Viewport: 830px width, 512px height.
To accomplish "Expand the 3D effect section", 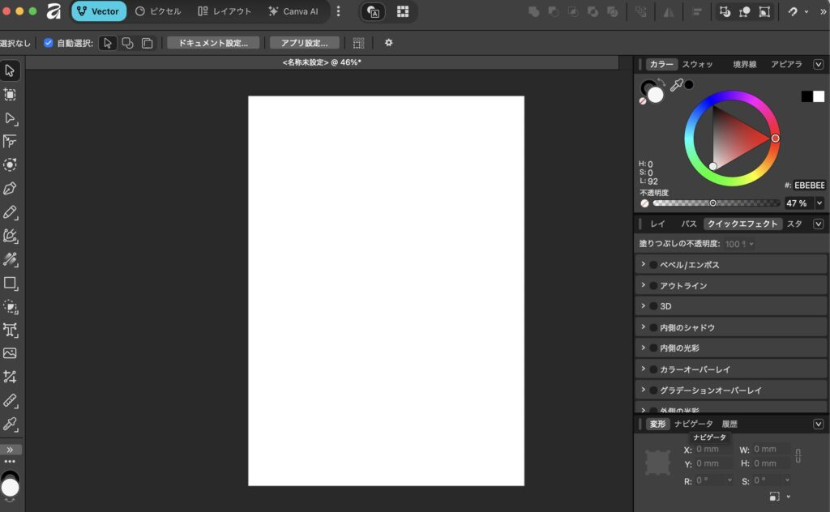I will (x=643, y=305).
